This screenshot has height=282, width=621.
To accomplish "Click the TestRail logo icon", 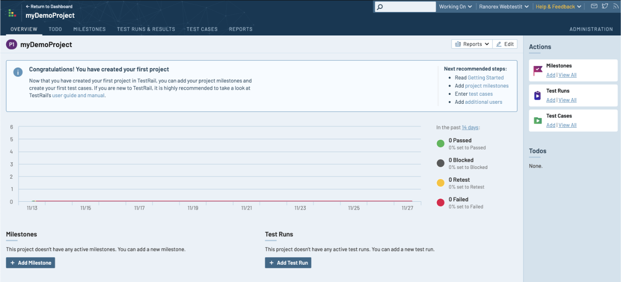I will (x=12, y=13).
